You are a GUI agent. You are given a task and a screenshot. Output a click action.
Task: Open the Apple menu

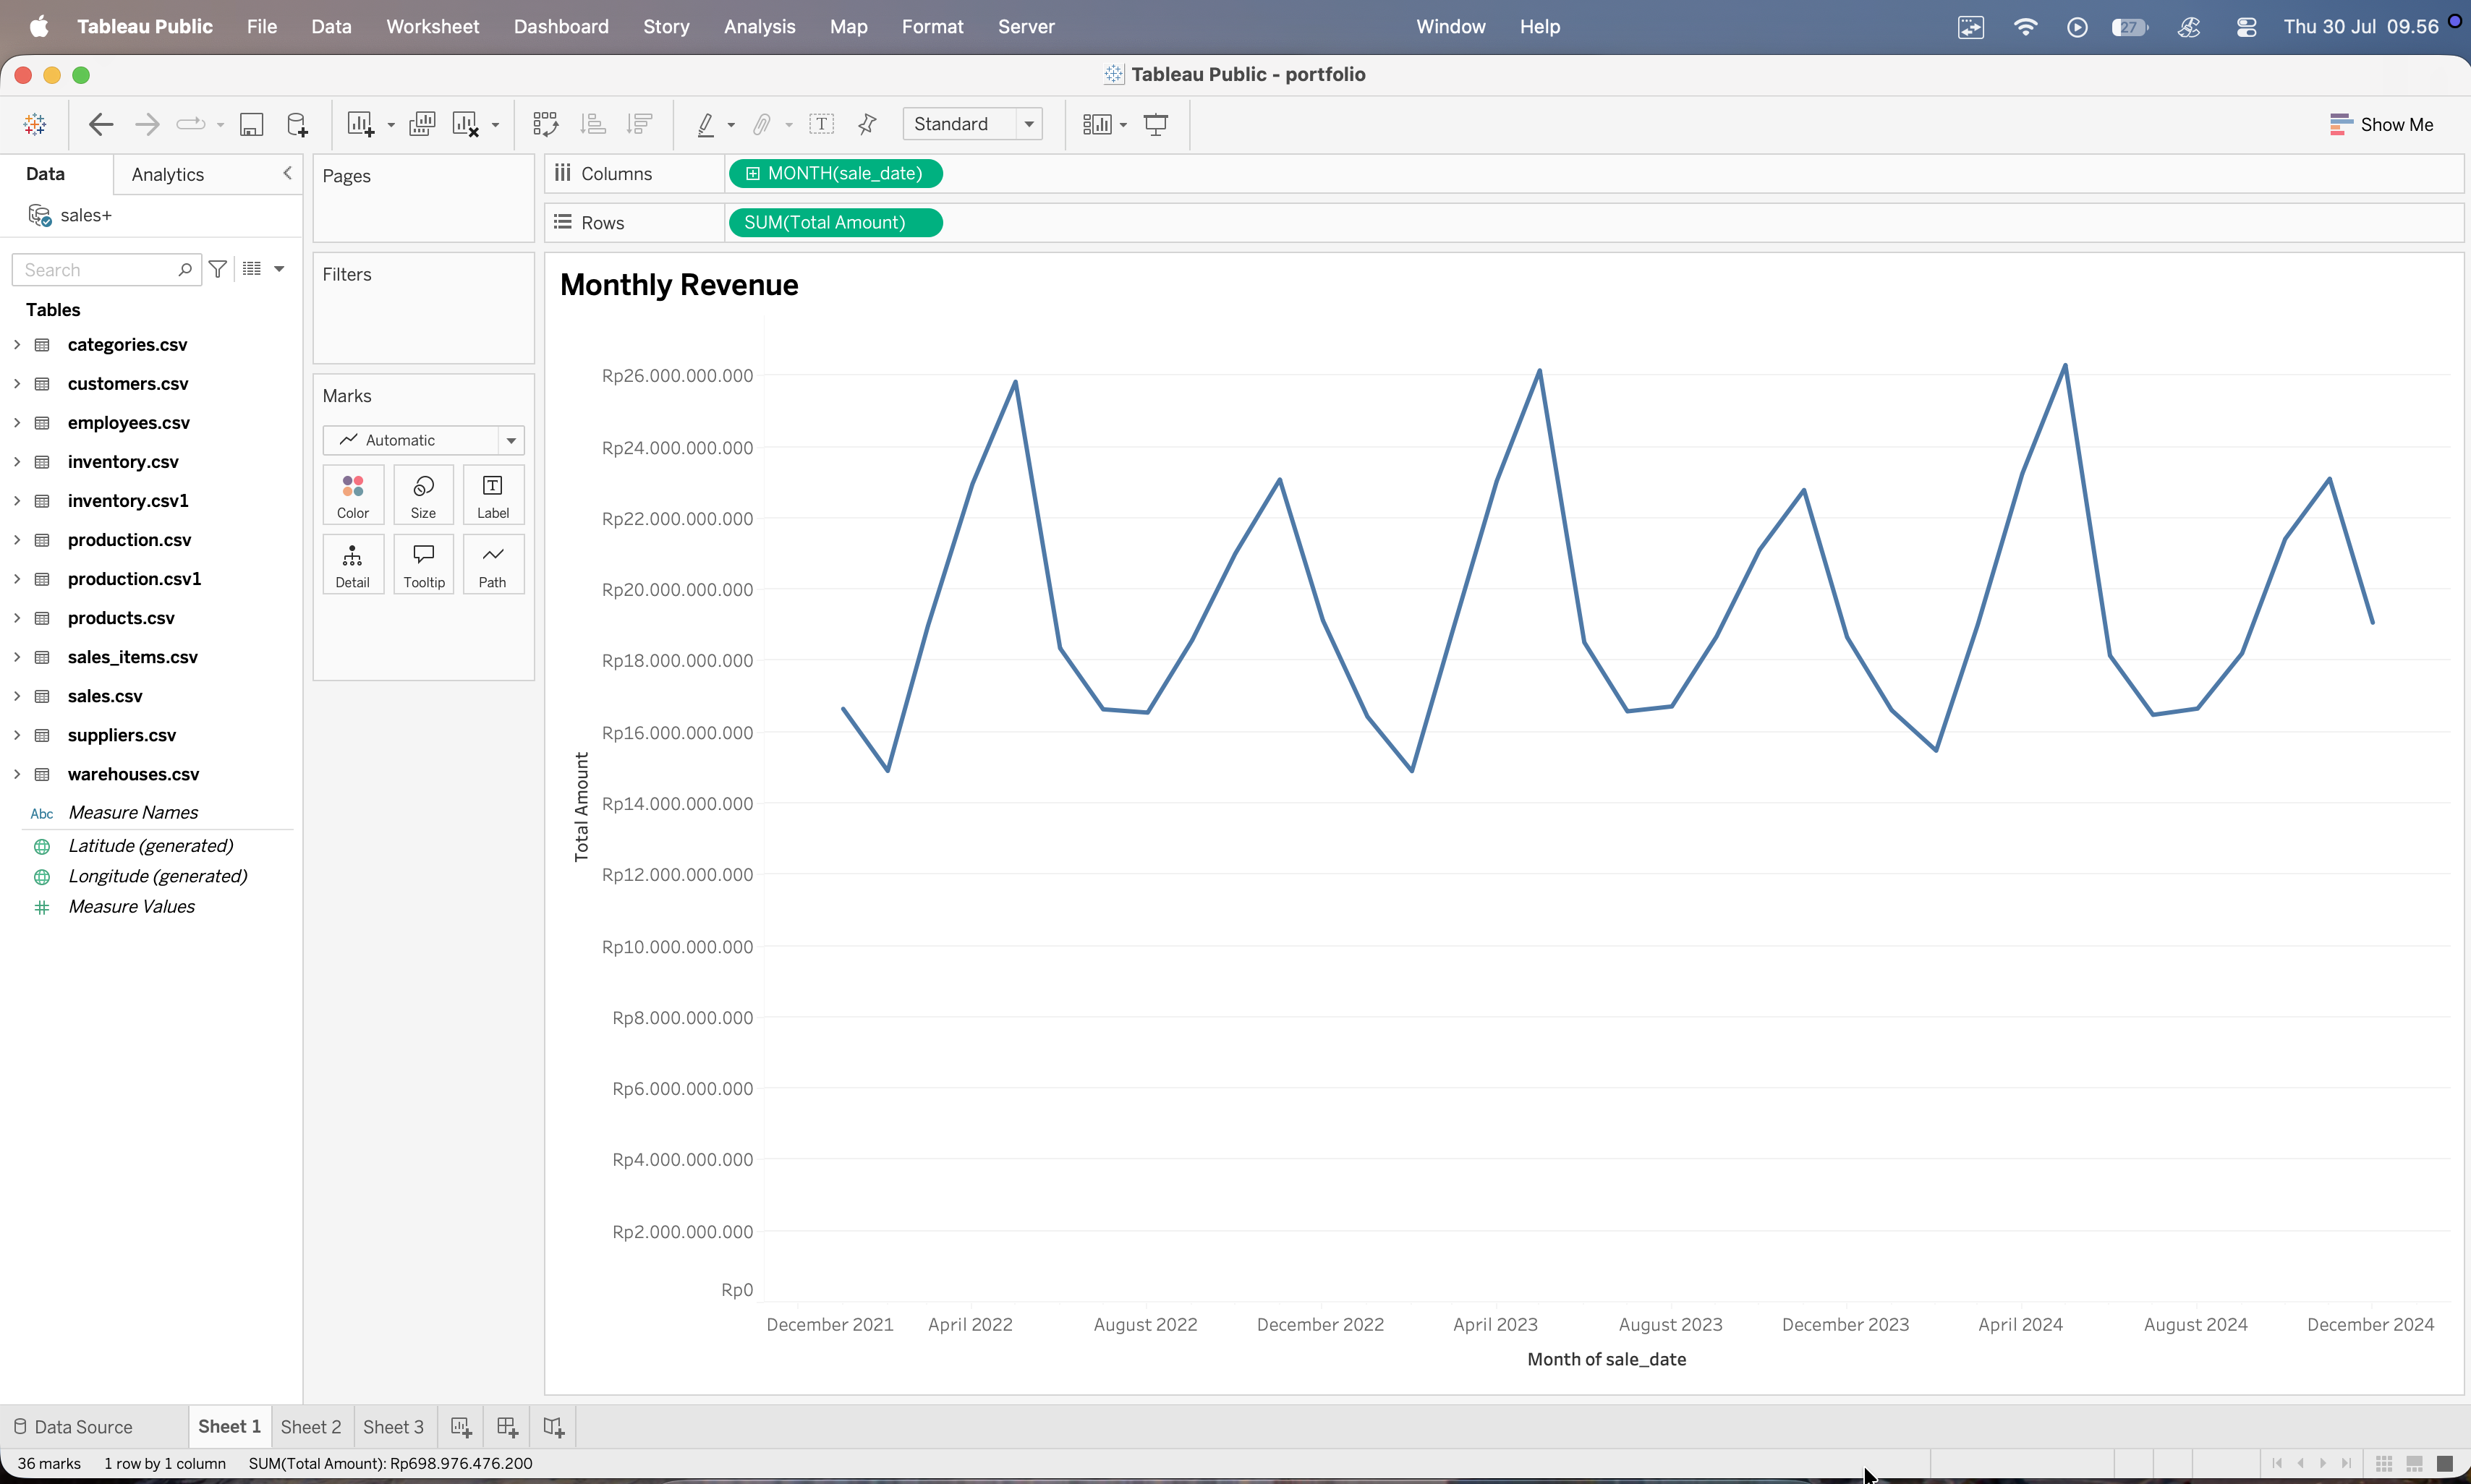(x=39, y=27)
